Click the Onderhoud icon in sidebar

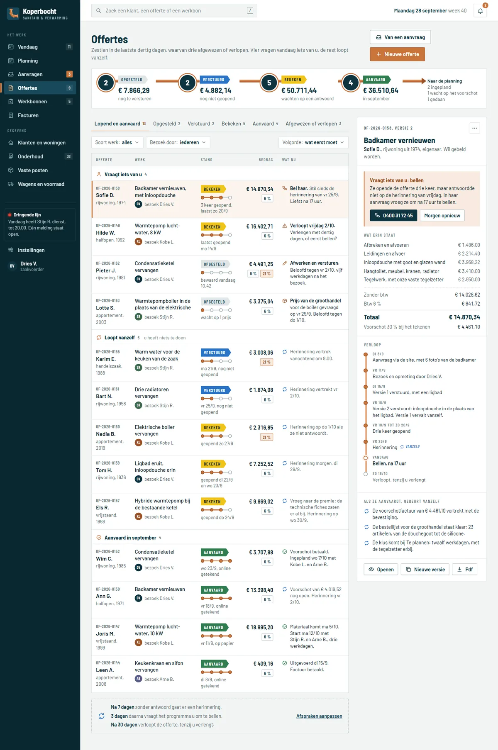(11, 156)
